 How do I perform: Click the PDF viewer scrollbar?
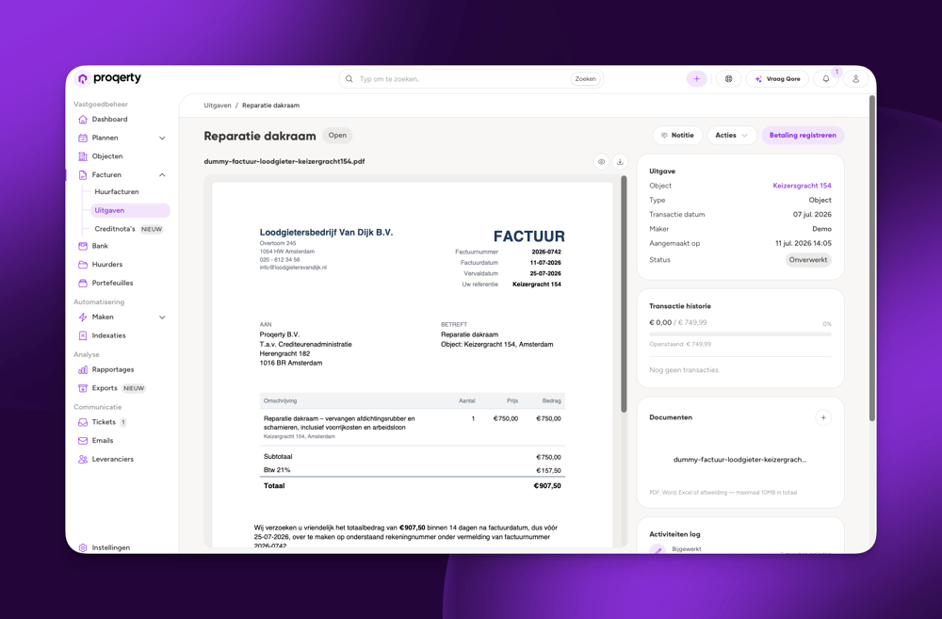[624, 294]
